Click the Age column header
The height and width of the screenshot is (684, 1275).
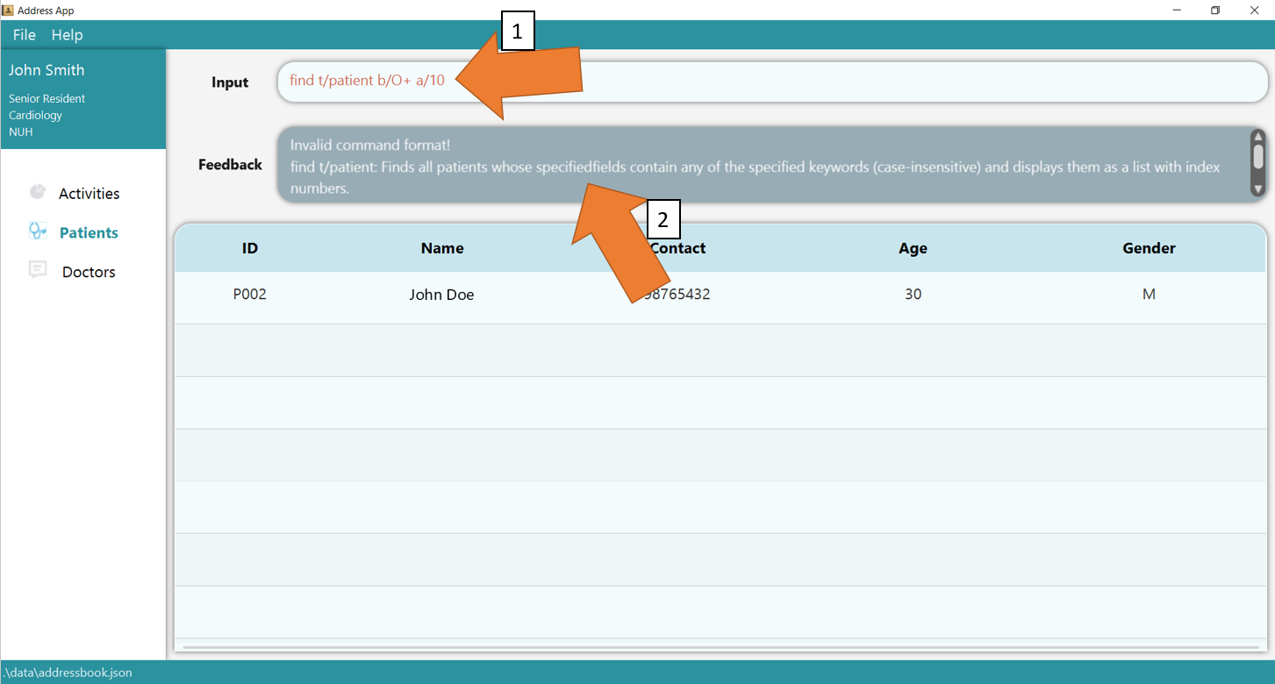(913, 248)
